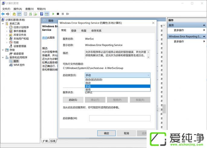Click the Restart service toolbar icon
This screenshot has width=207, height=148.
coord(68,14)
